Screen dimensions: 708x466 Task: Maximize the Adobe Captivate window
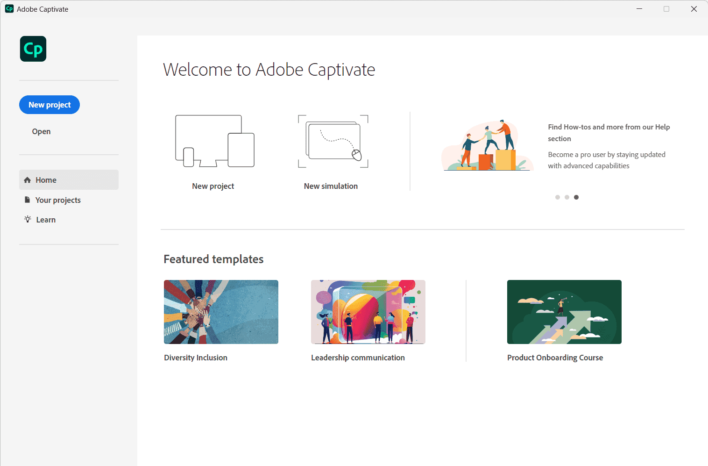click(666, 9)
